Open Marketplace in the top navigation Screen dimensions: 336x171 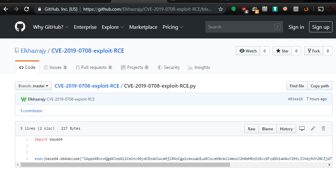coord(143,27)
